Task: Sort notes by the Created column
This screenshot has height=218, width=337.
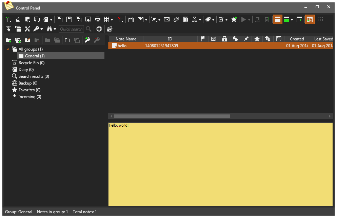Action: pos(297,39)
